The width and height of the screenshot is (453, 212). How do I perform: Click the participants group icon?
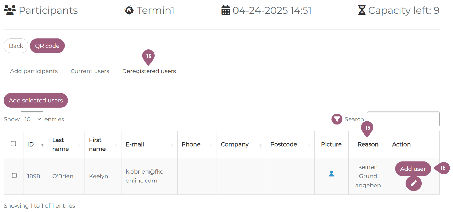[x=10, y=10]
